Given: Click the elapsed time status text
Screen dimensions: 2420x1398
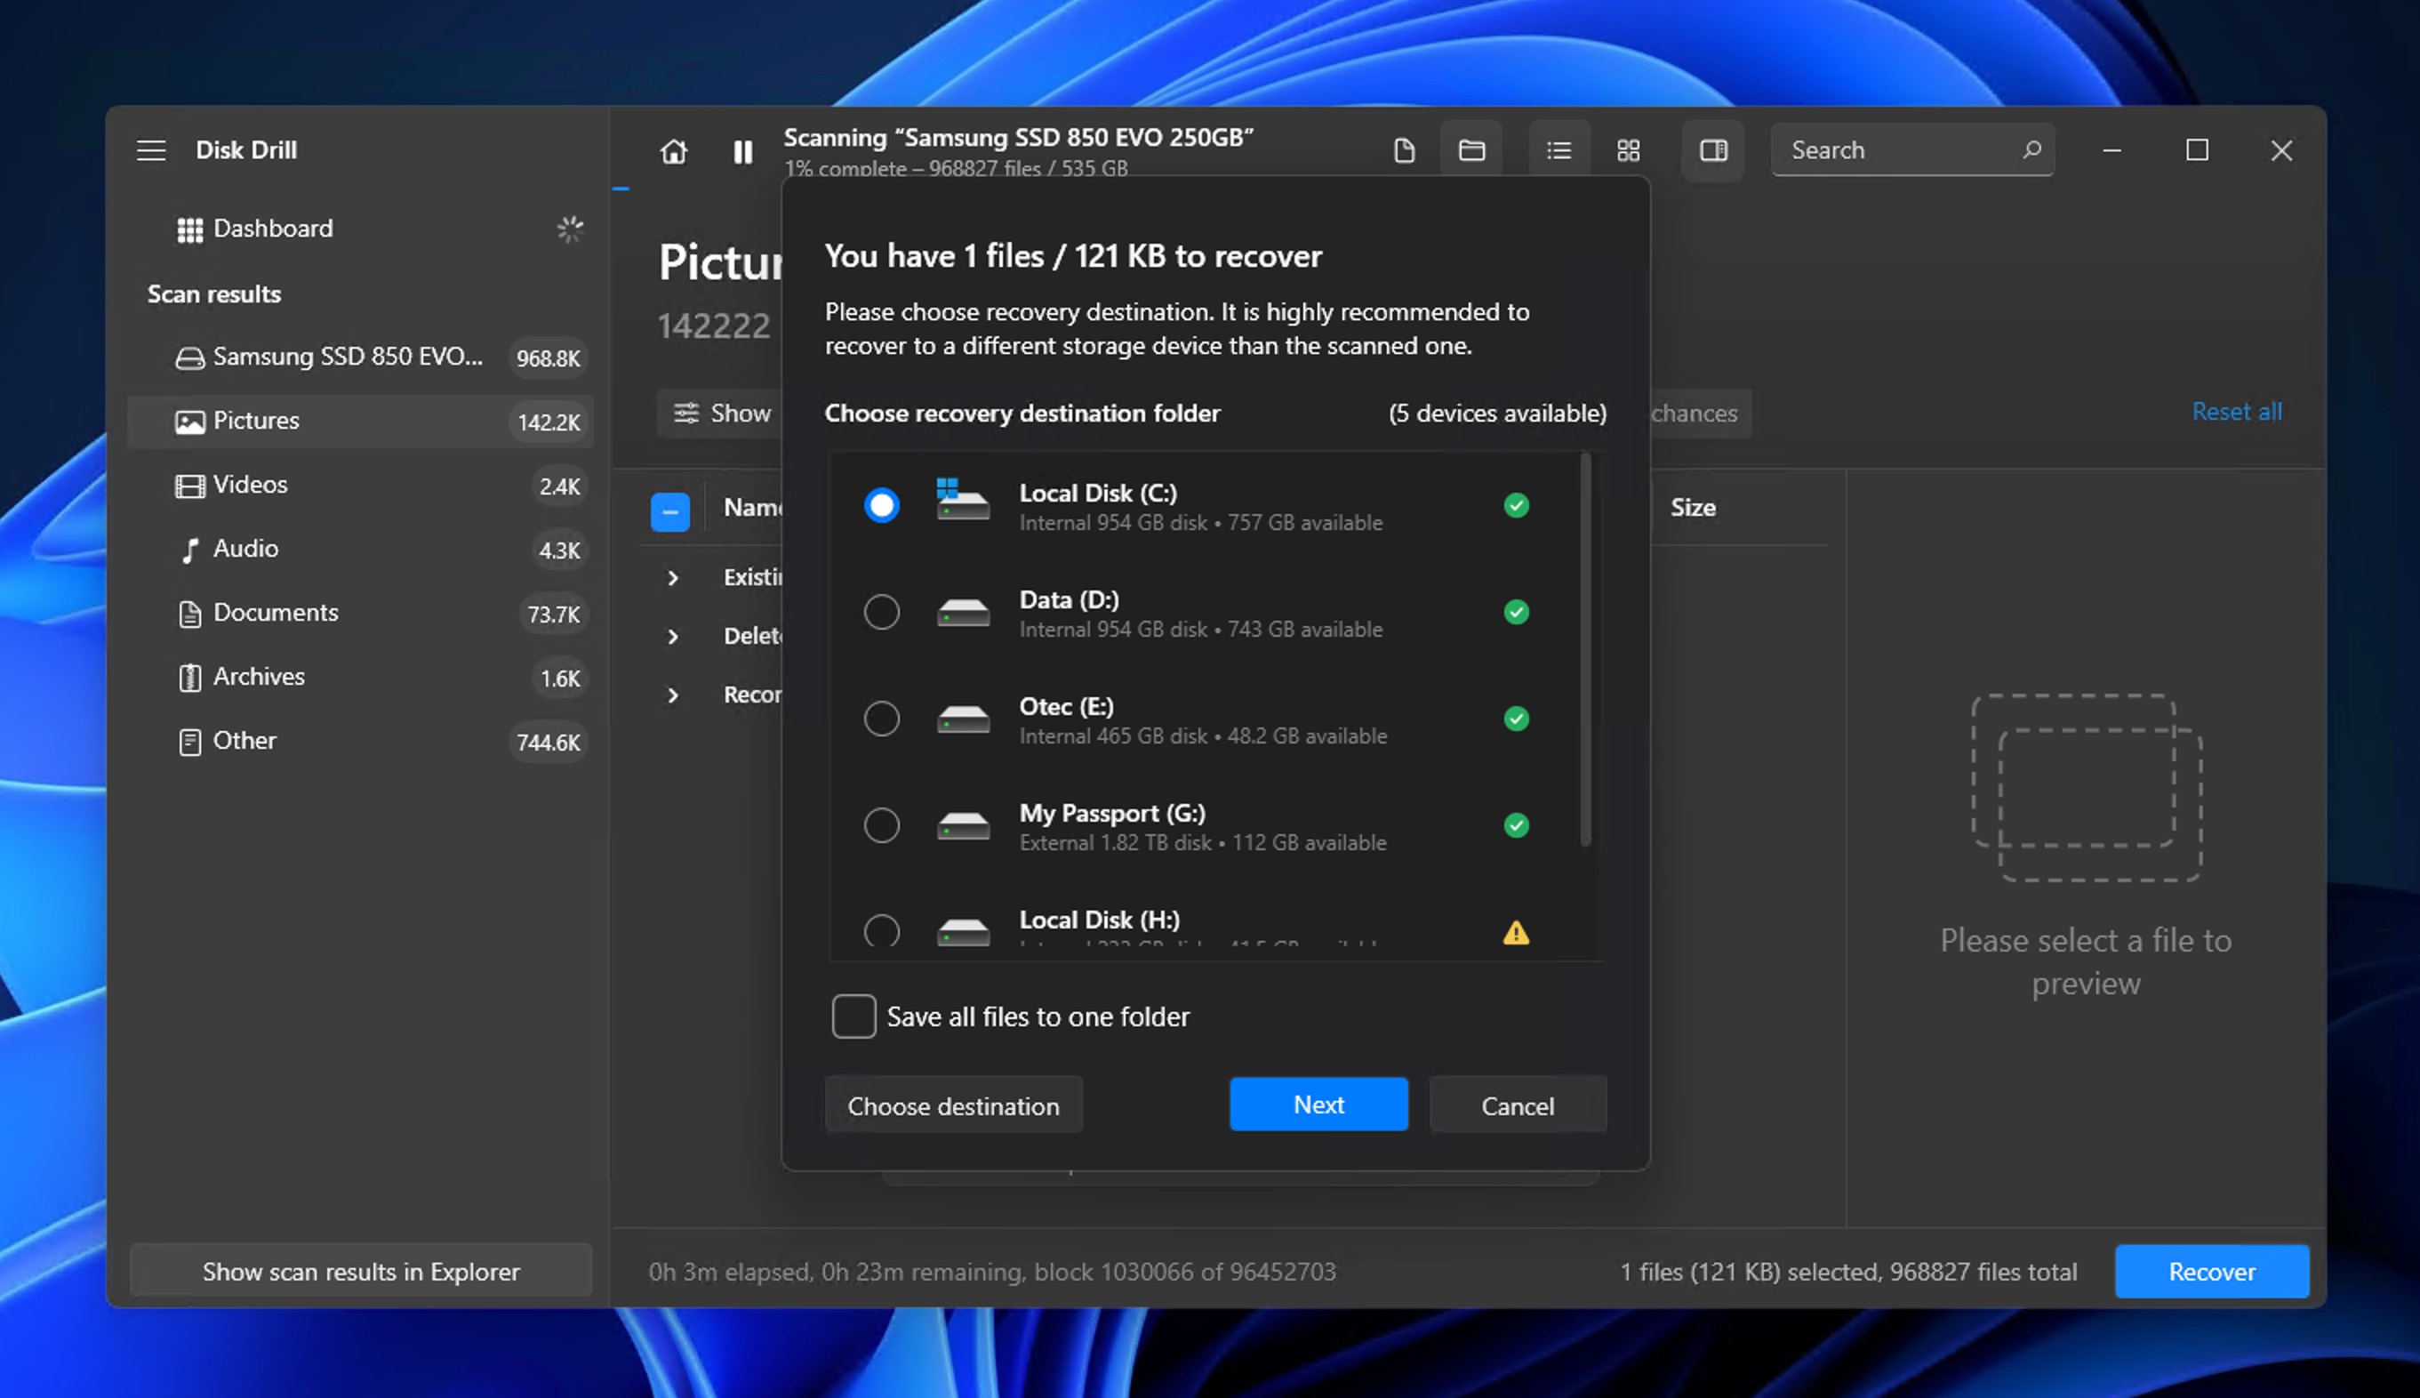Looking at the screenshot, I should [992, 1271].
